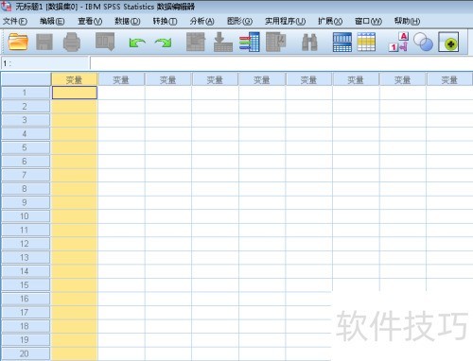Viewport: 473px width, 361px height.
Task: Select row header 3
Action: pyautogui.click(x=26, y=120)
